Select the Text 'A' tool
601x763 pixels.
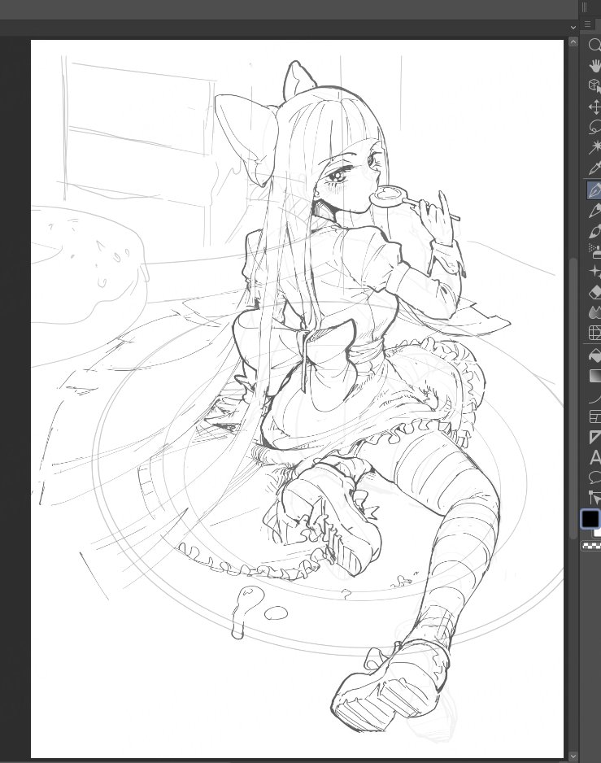click(594, 458)
